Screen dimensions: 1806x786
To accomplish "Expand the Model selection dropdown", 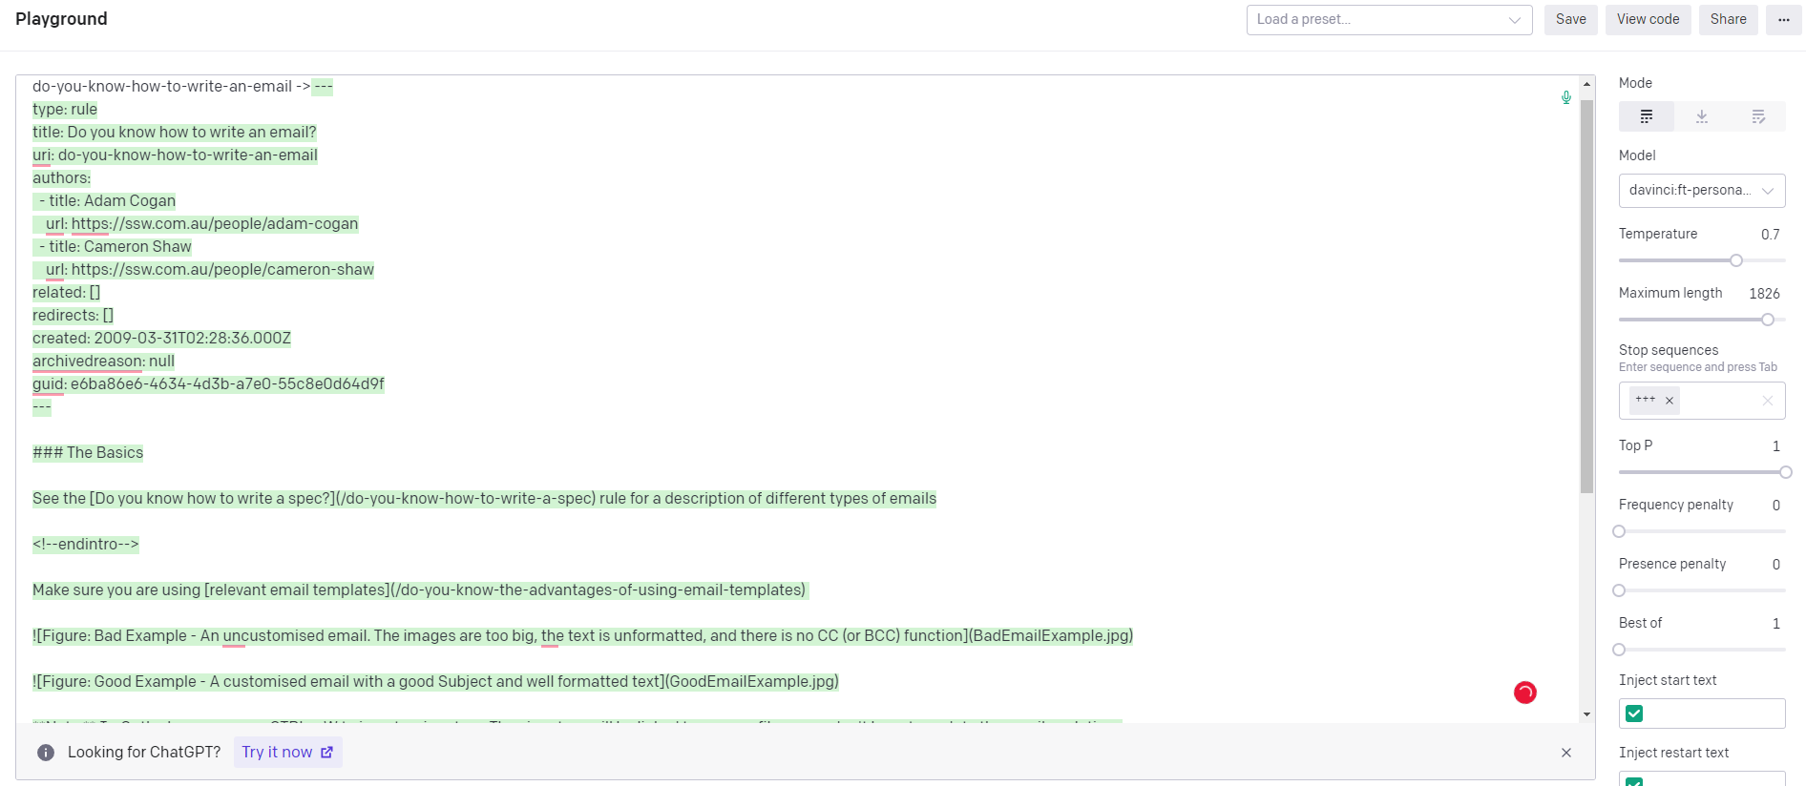I will click(x=1701, y=191).
